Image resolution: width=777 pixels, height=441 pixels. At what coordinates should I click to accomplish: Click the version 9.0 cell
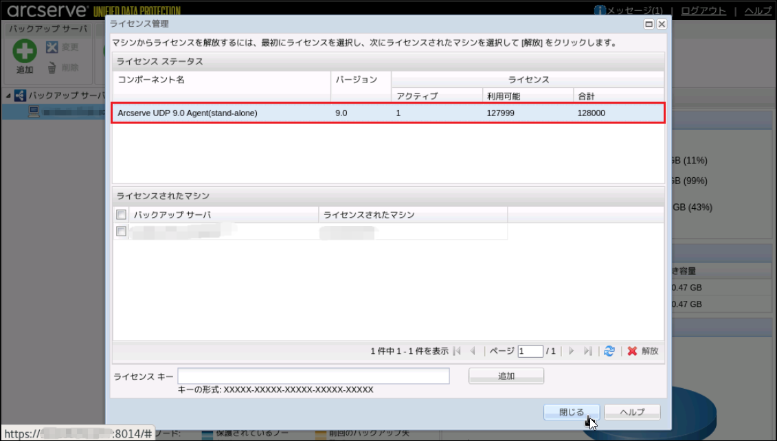(x=341, y=113)
